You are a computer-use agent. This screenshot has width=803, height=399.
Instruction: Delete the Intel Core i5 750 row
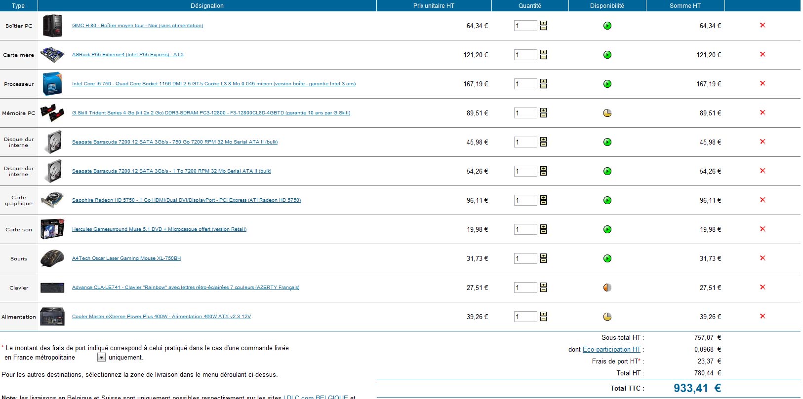(x=763, y=83)
